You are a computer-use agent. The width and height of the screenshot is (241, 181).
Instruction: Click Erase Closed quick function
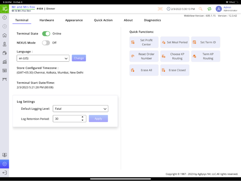click(x=175, y=70)
